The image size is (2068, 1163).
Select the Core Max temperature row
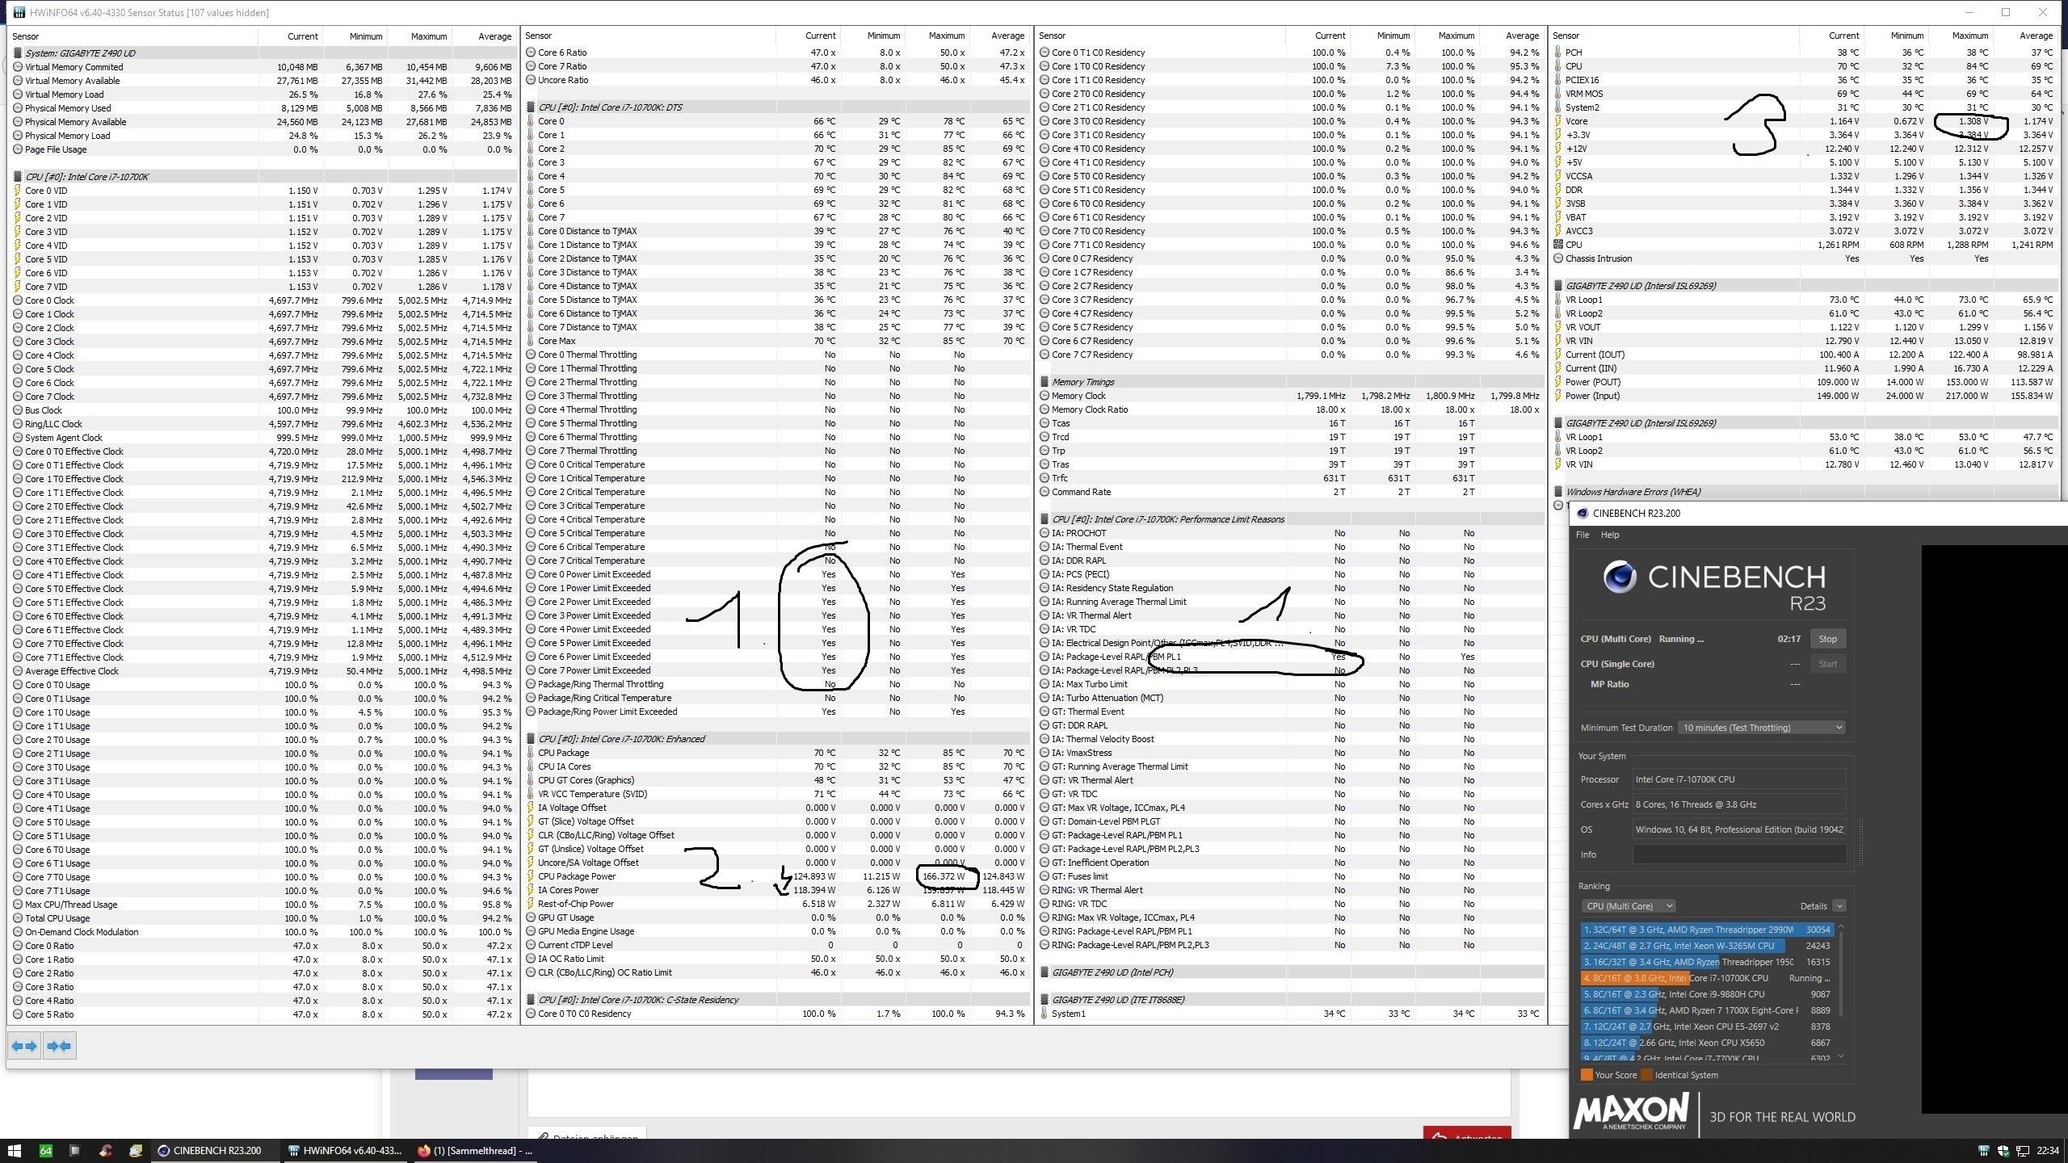[x=775, y=341]
